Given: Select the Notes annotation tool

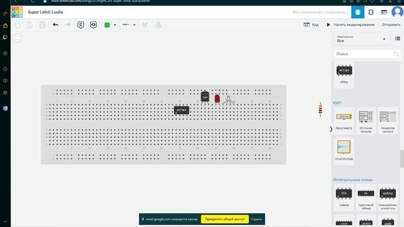Looking at the screenshot, I should (81, 25).
